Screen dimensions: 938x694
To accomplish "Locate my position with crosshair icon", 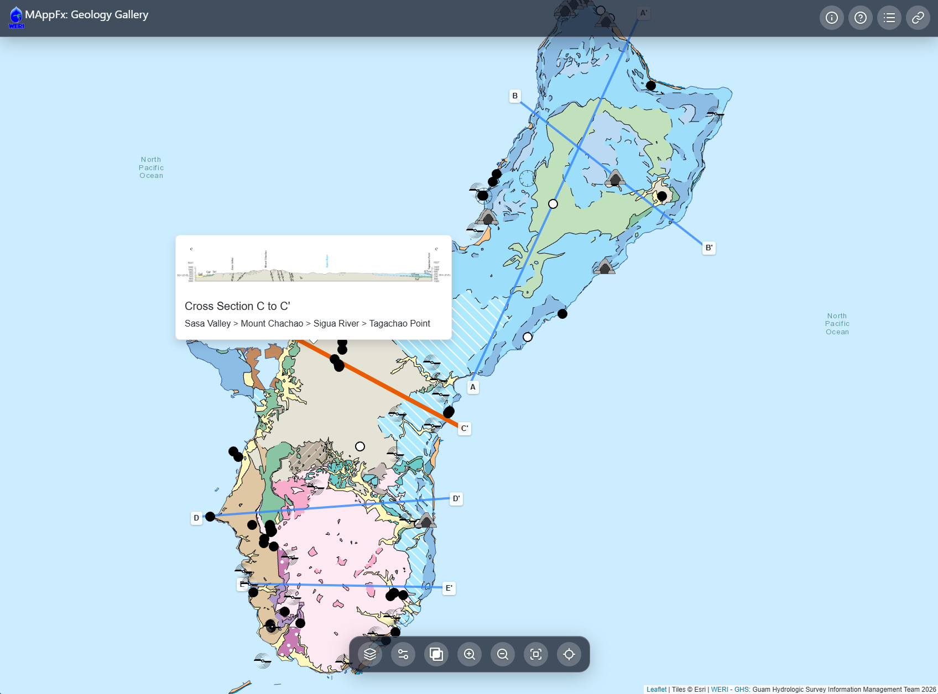I will pyautogui.click(x=569, y=654).
